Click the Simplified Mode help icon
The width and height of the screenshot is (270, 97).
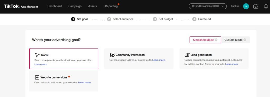click(216, 40)
